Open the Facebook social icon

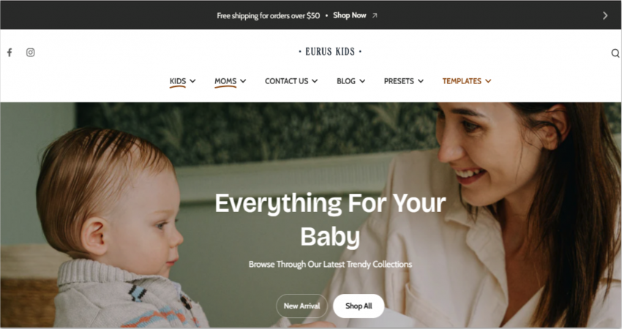click(x=10, y=53)
